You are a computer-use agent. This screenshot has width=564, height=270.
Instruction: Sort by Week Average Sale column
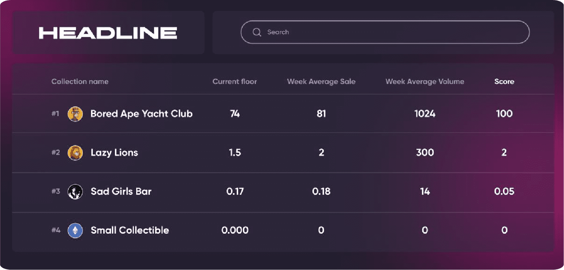321,81
